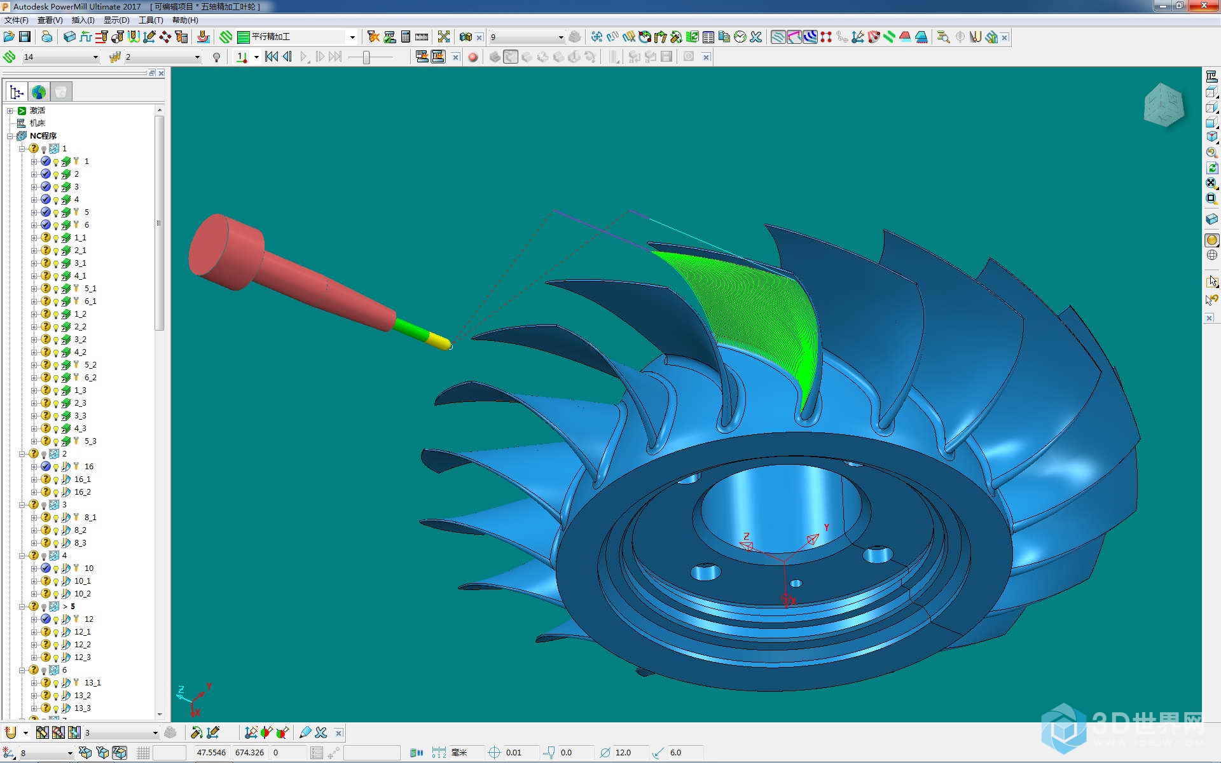This screenshot has height=763, width=1221.
Task: Click the explorer panel vertical scrollbar
Action: (160, 223)
